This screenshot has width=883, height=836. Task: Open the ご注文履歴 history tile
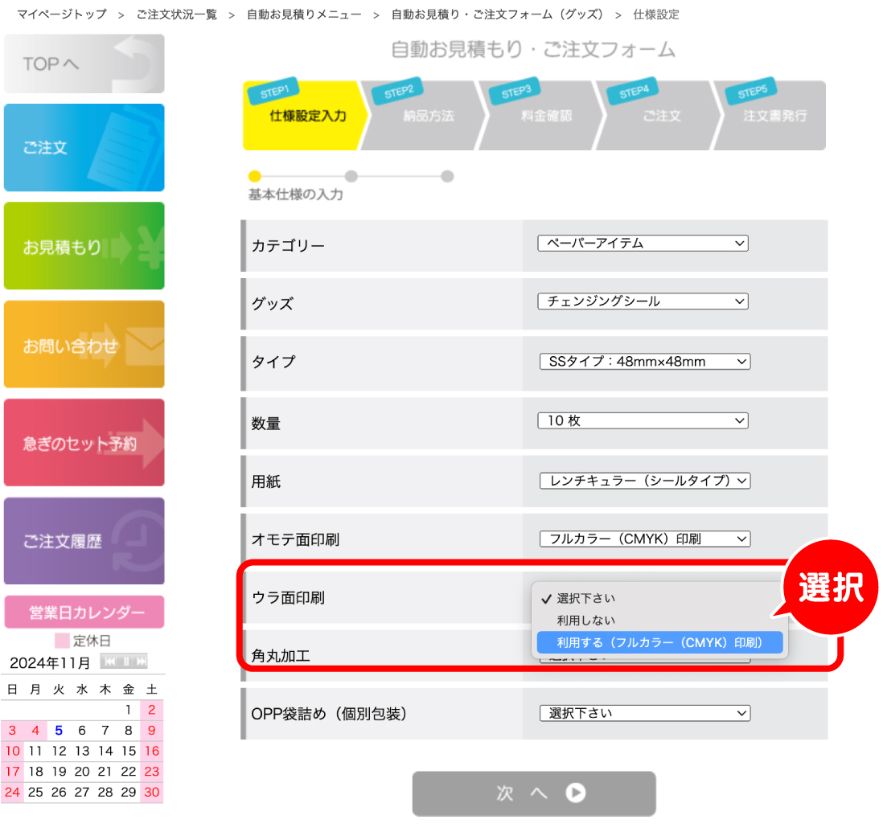coord(84,541)
